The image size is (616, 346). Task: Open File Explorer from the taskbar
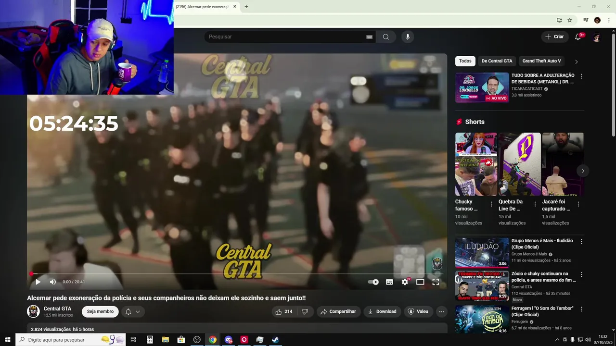(x=165, y=340)
